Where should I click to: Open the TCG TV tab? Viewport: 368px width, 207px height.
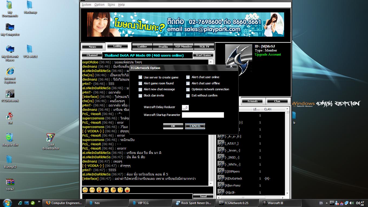[204, 47]
